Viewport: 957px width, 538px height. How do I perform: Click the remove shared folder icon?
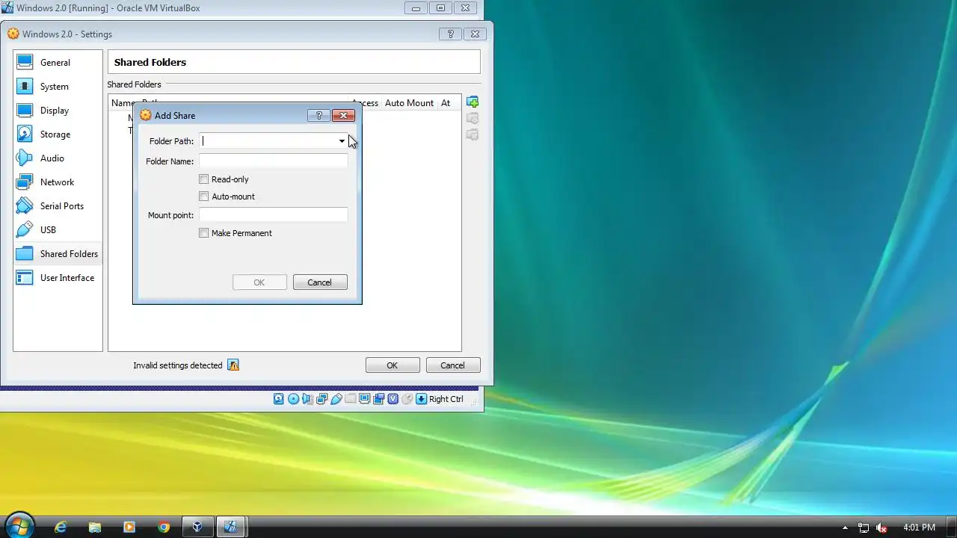click(473, 135)
